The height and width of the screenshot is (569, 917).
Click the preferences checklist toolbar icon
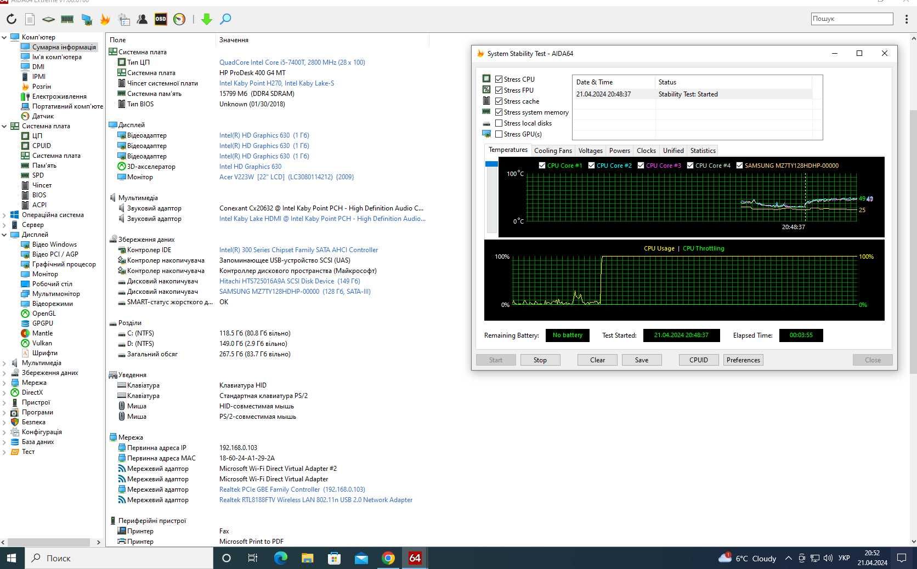[x=124, y=19]
